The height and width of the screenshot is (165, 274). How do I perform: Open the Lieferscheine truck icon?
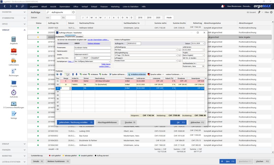pos(14,61)
